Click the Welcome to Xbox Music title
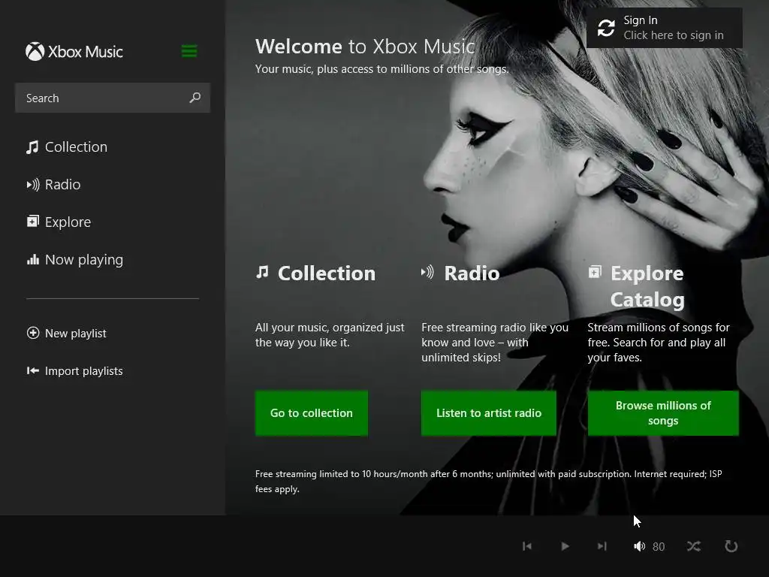Image resolution: width=769 pixels, height=577 pixels. click(365, 47)
